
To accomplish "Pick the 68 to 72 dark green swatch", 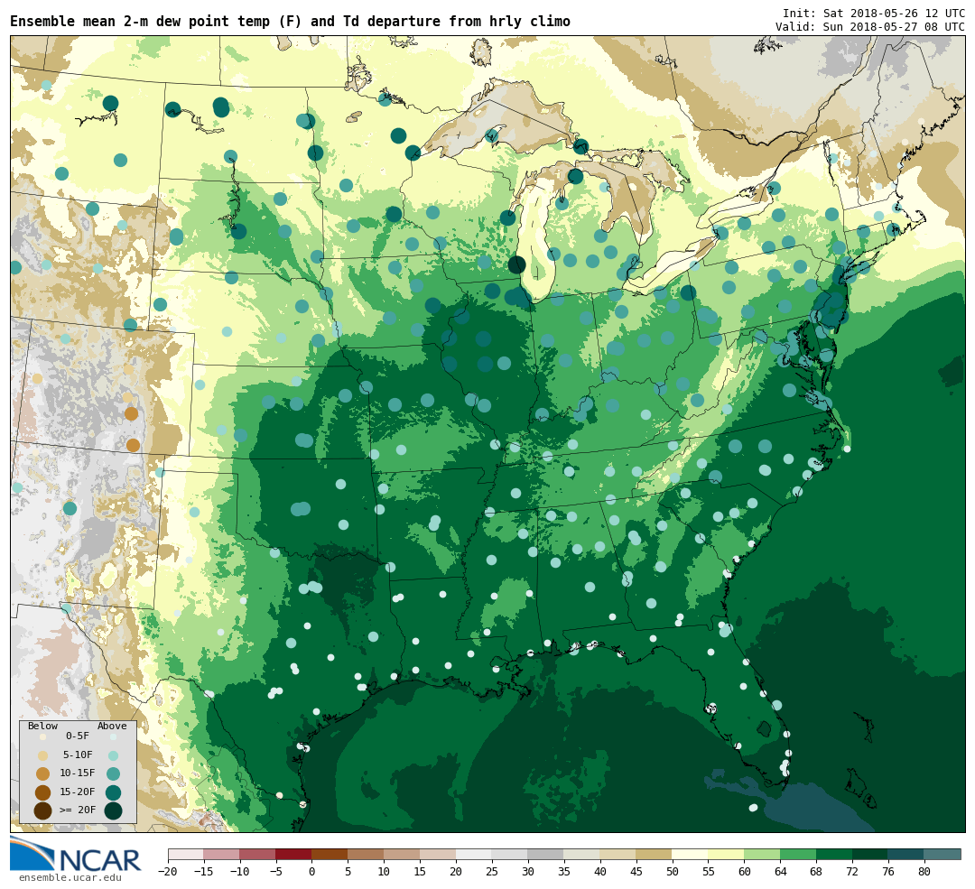I will point(834,854).
